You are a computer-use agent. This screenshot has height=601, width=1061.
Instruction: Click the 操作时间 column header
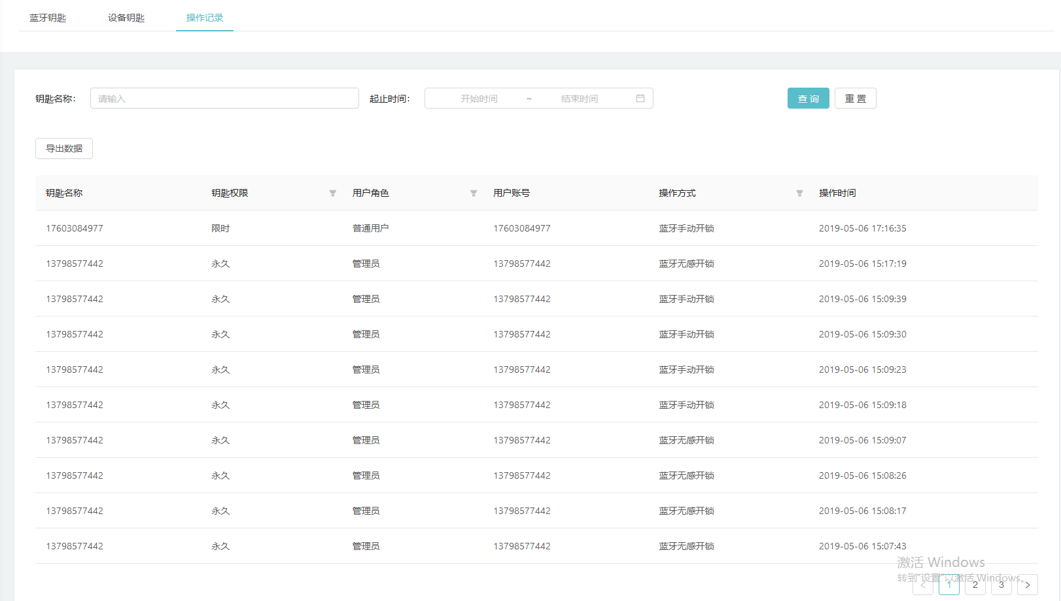tap(837, 194)
